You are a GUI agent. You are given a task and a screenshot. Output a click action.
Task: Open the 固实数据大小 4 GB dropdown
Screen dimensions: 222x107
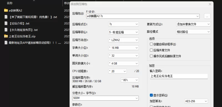(123, 63)
